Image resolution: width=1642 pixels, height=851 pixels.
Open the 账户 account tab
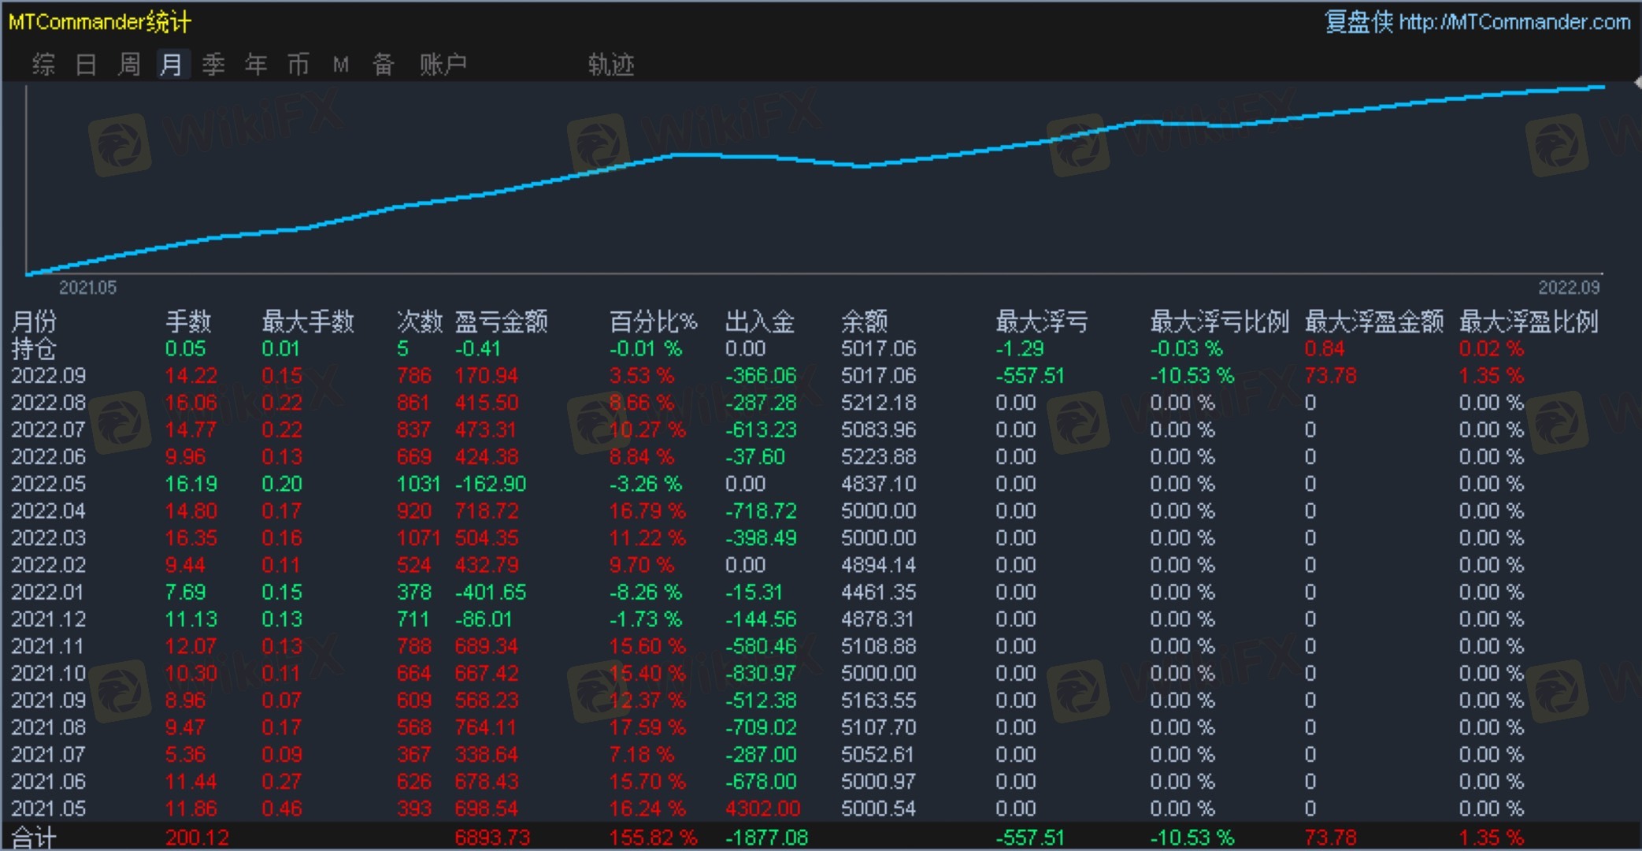coord(443,64)
